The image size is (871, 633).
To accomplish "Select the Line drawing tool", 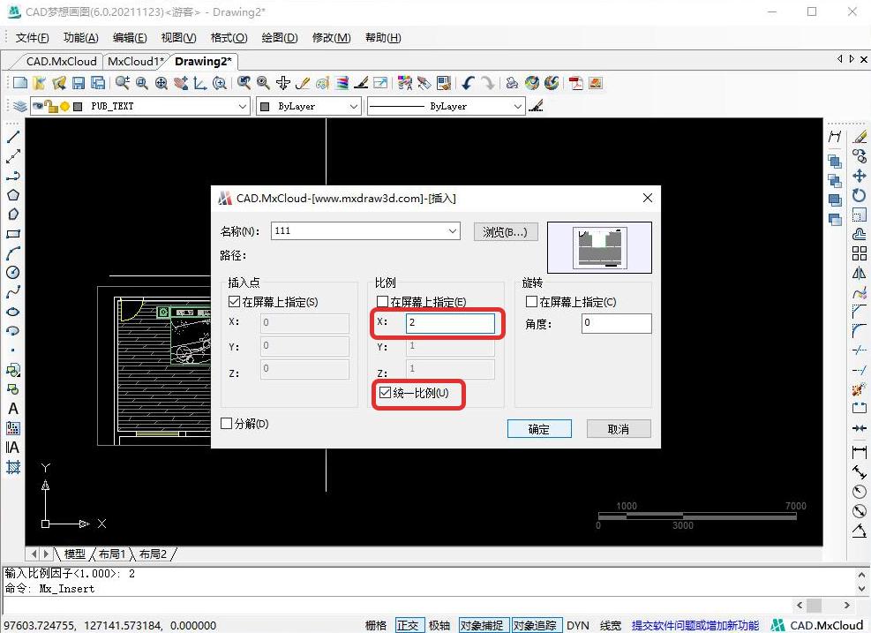I will [13, 138].
